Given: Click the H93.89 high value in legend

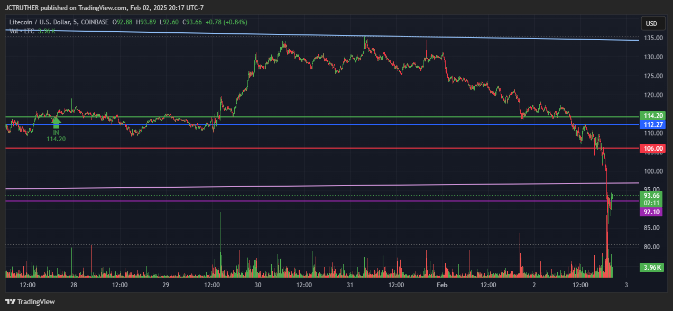Looking at the screenshot, I should (x=146, y=22).
